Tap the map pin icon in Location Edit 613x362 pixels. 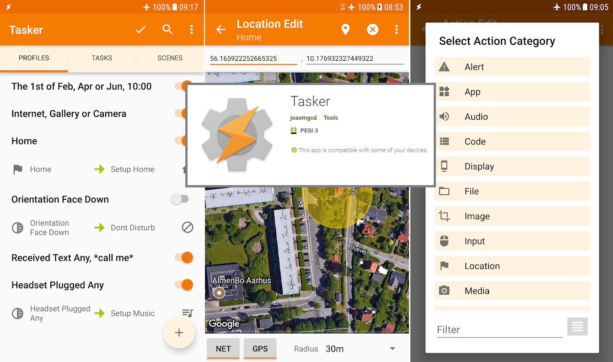click(x=345, y=29)
